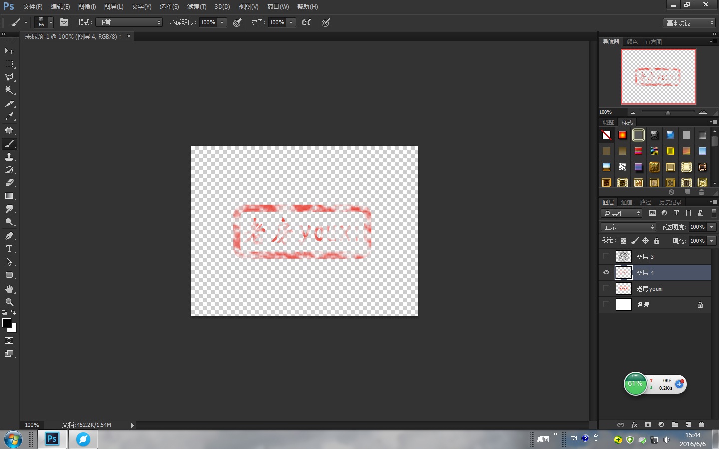Switch to the 通道 tab

tap(626, 202)
